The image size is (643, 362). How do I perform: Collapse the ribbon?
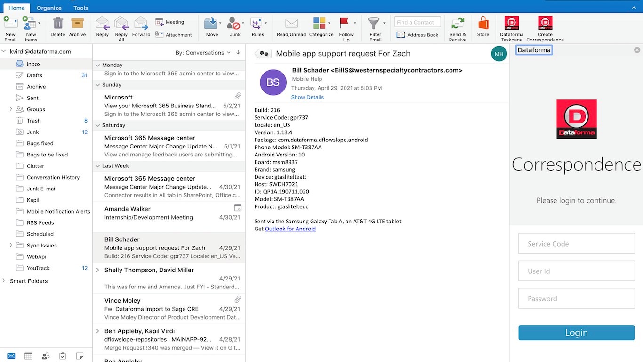[634, 8]
